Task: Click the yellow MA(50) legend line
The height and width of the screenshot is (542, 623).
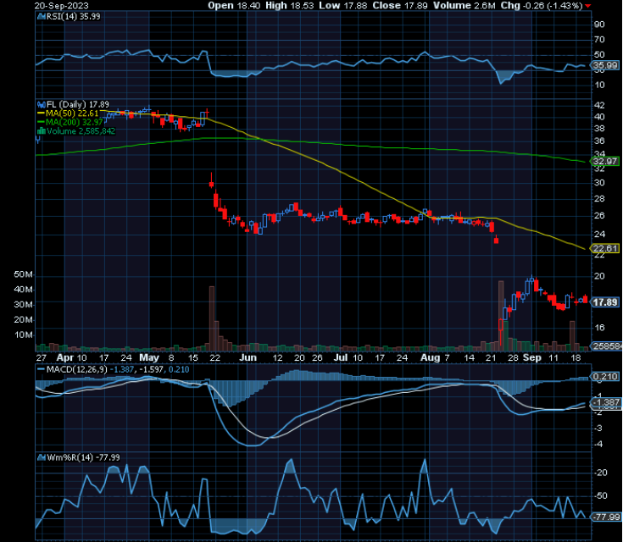Action: [42, 113]
